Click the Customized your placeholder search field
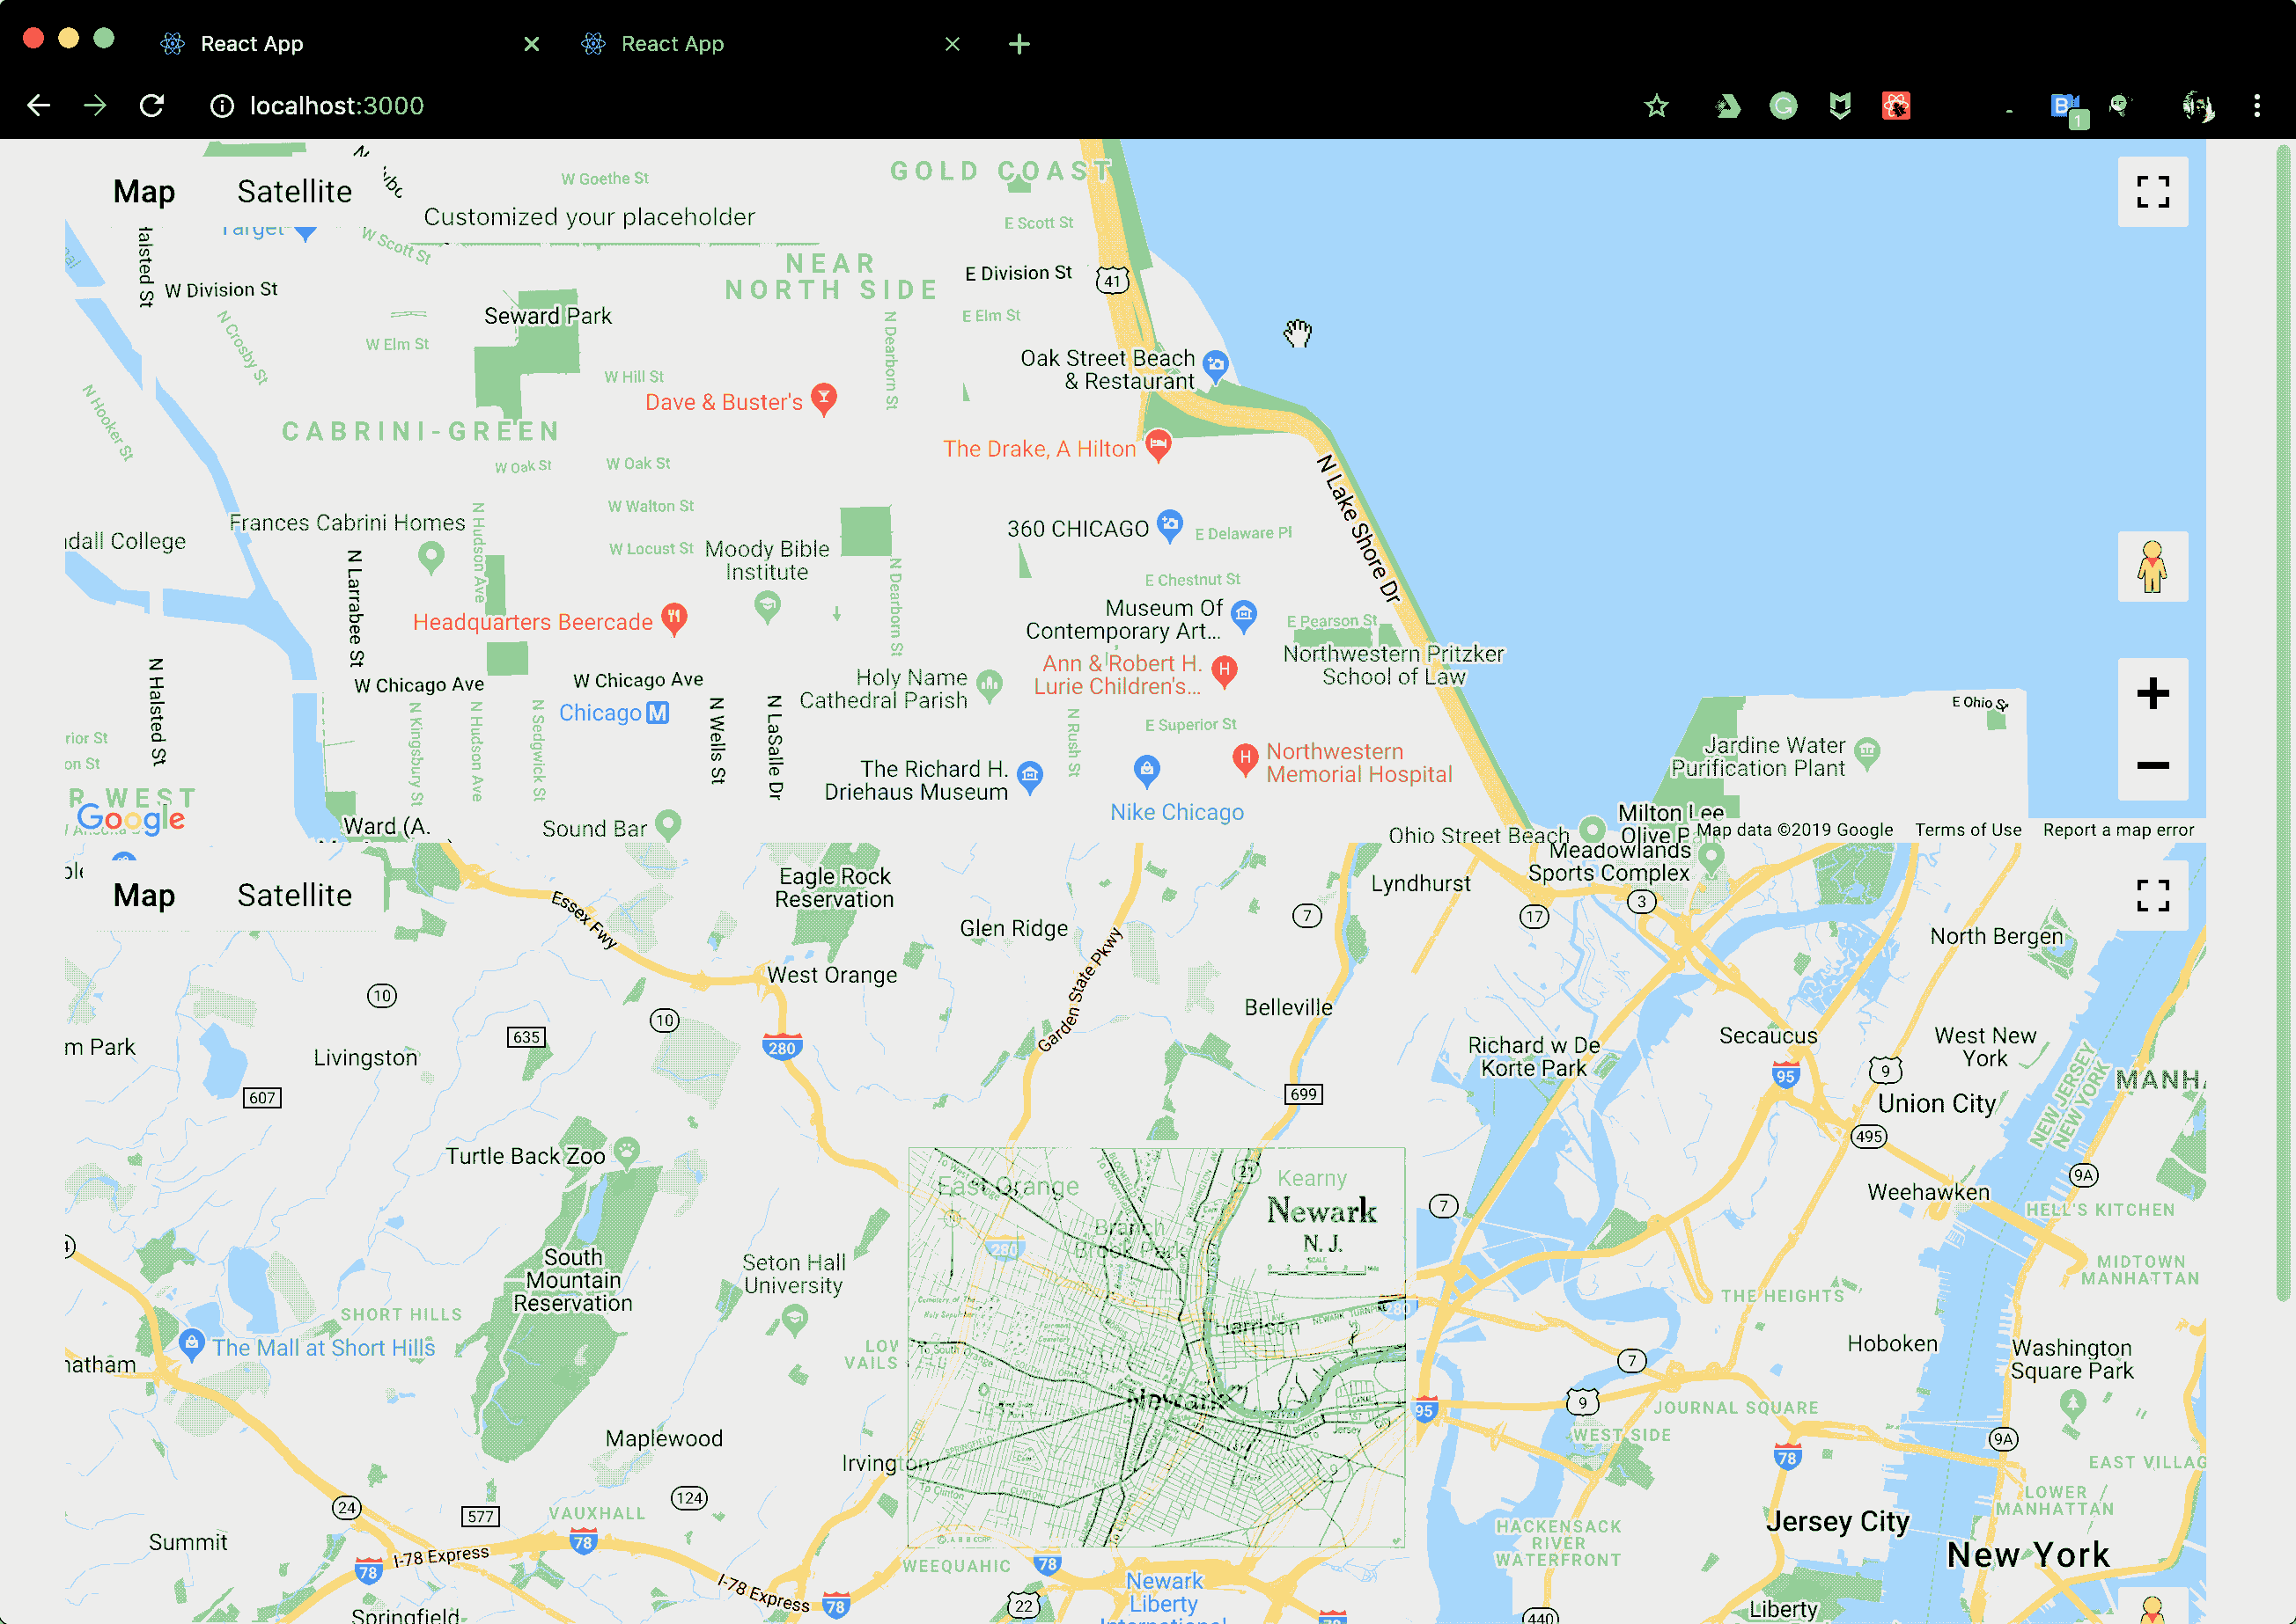The width and height of the screenshot is (2296, 1624). point(590,217)
